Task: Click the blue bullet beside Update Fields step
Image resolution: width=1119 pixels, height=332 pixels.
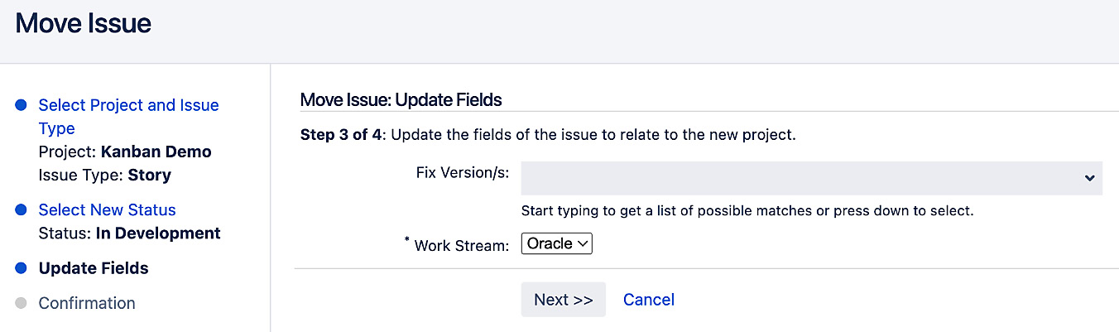Action: click(x=22, y=268)
